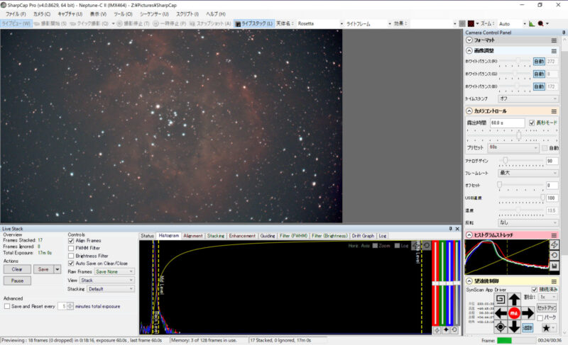Click the save icon in histogram stretch panel
The image size is (568, 345).
point(554,266)
